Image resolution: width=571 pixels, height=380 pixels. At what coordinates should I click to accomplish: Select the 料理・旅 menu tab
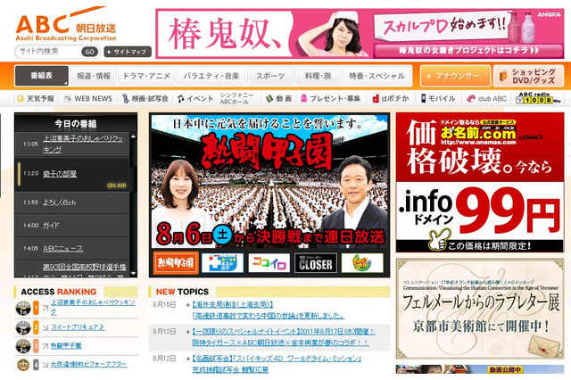click(318, 76)
